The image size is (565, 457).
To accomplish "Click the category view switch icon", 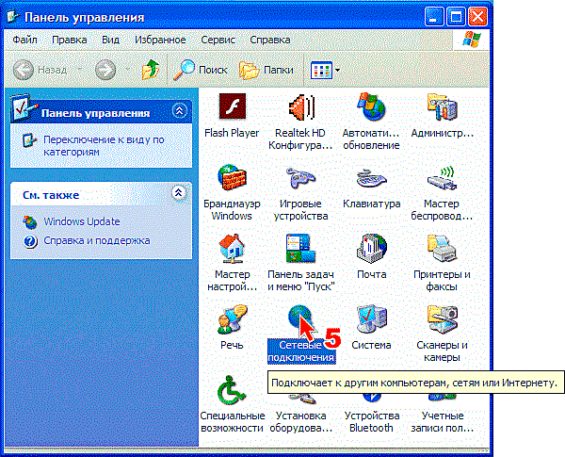I will pyautogui.click(x=29, y=140).
